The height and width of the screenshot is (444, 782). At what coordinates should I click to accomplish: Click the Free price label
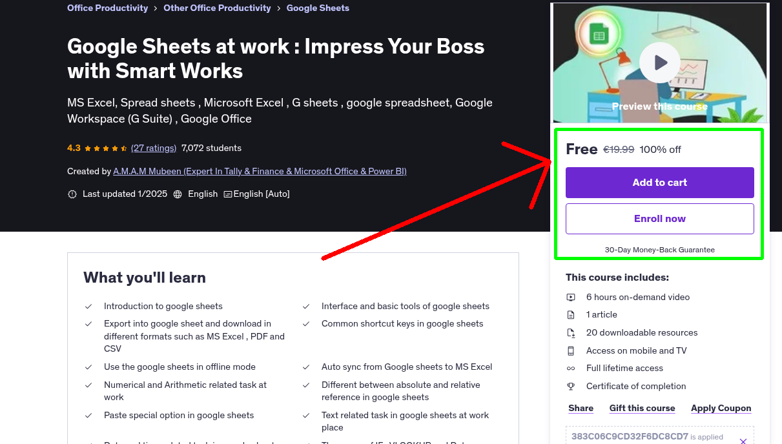click(582, 149)
